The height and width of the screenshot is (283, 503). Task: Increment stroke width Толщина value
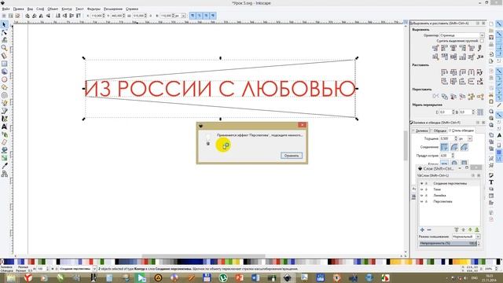point(456,138)
